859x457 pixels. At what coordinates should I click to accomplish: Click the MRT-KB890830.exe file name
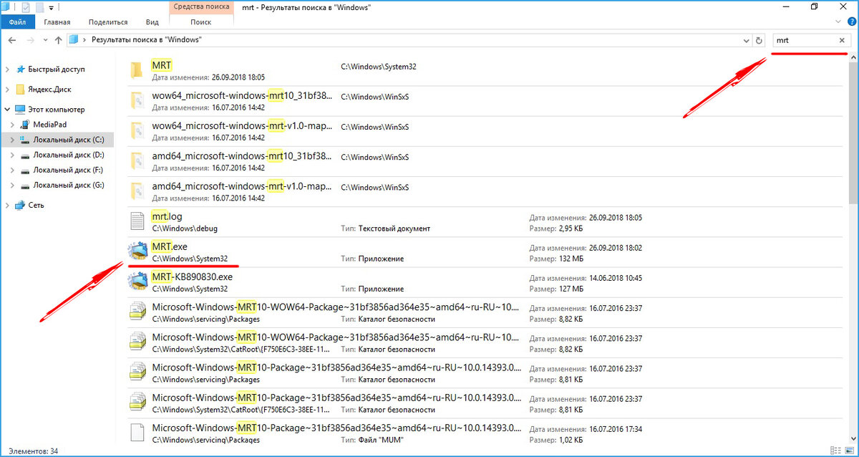193,276
